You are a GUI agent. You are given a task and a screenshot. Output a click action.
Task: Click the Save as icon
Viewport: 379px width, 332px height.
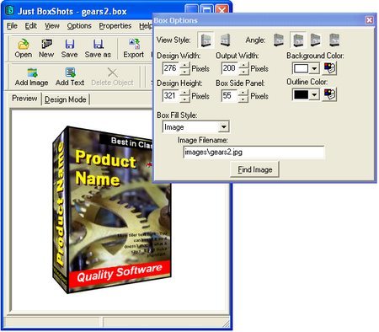tap(98, 44)
